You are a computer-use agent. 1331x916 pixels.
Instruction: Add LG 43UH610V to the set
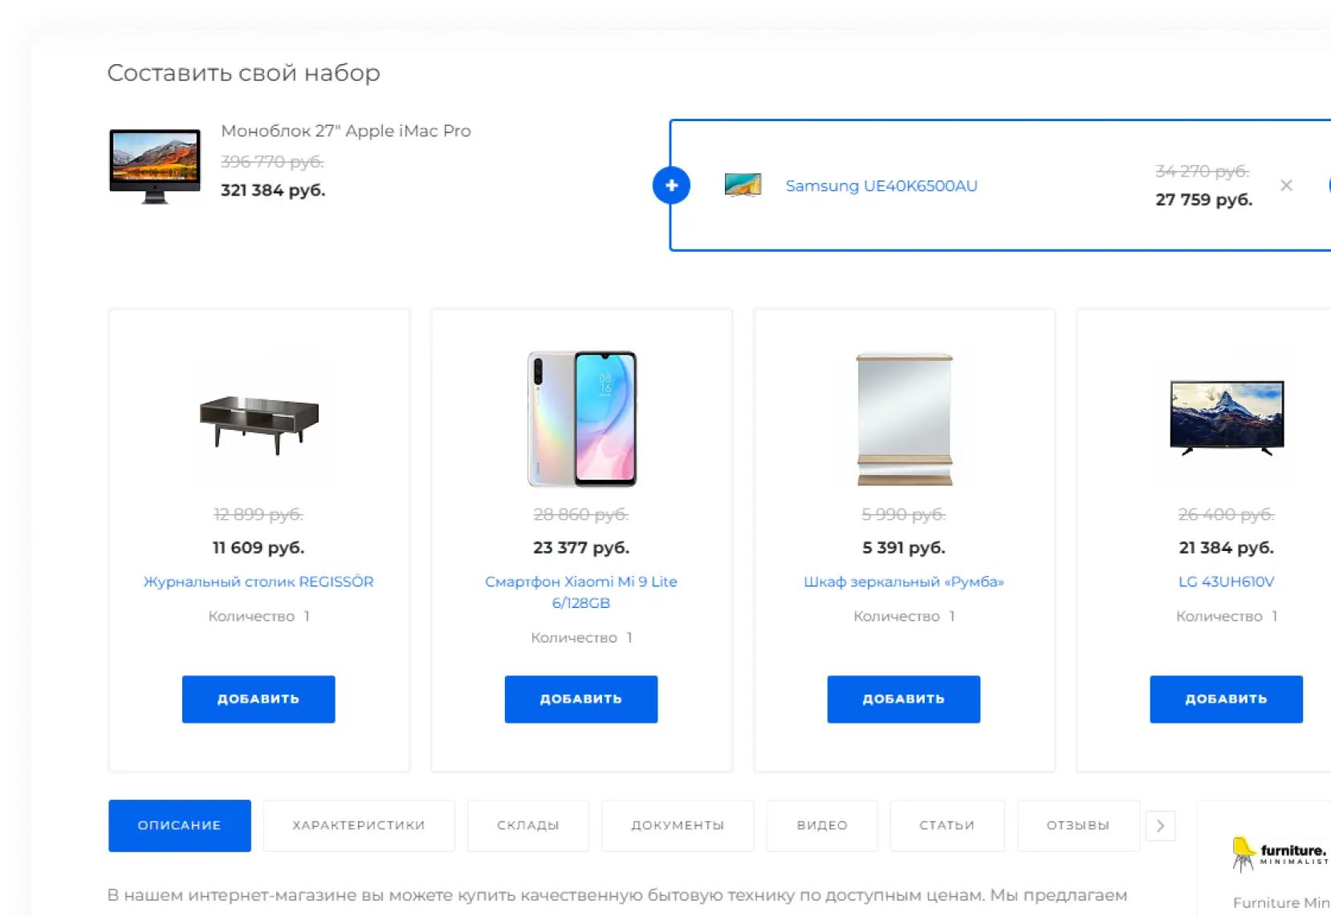(1226, 699)
